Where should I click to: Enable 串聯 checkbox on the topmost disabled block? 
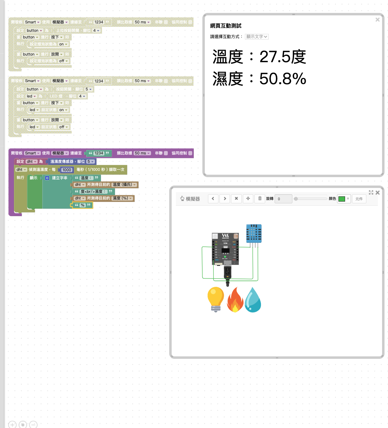coord(166,22)
